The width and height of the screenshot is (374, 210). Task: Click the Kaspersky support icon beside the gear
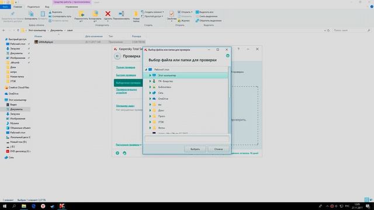[124, 153]
